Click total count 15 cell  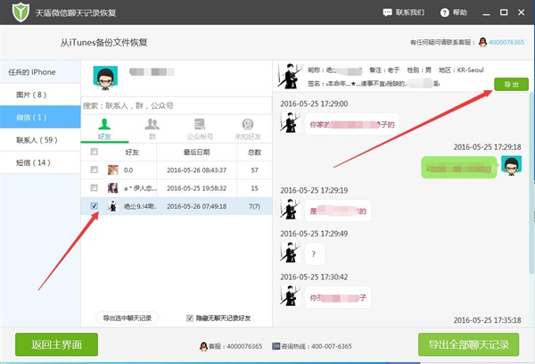[254, 188]
